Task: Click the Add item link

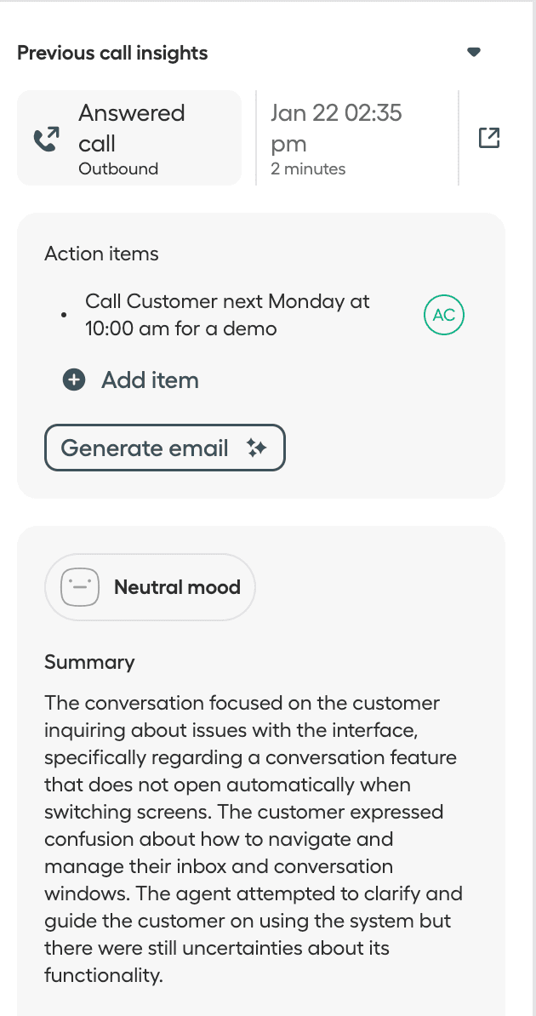Action: (150, 380)
